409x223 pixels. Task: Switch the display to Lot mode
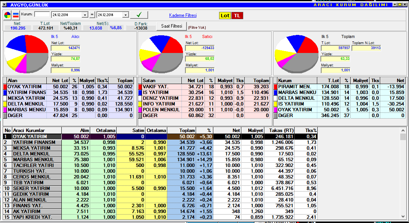225,15
